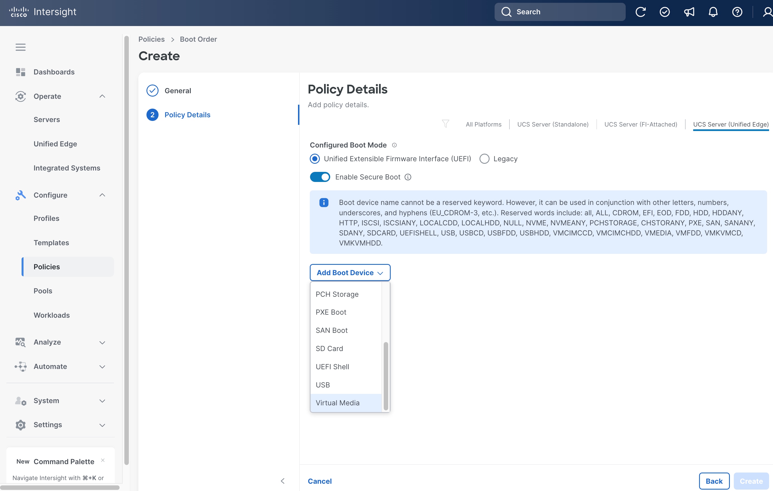This screenshot has height=491, width=773.
Task: Select the Legacy boot mode radio
Action: 484,159
